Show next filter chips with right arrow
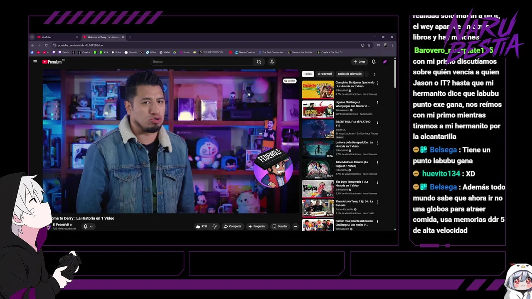This screenshot has height=299, width=532. click(374, 74)
